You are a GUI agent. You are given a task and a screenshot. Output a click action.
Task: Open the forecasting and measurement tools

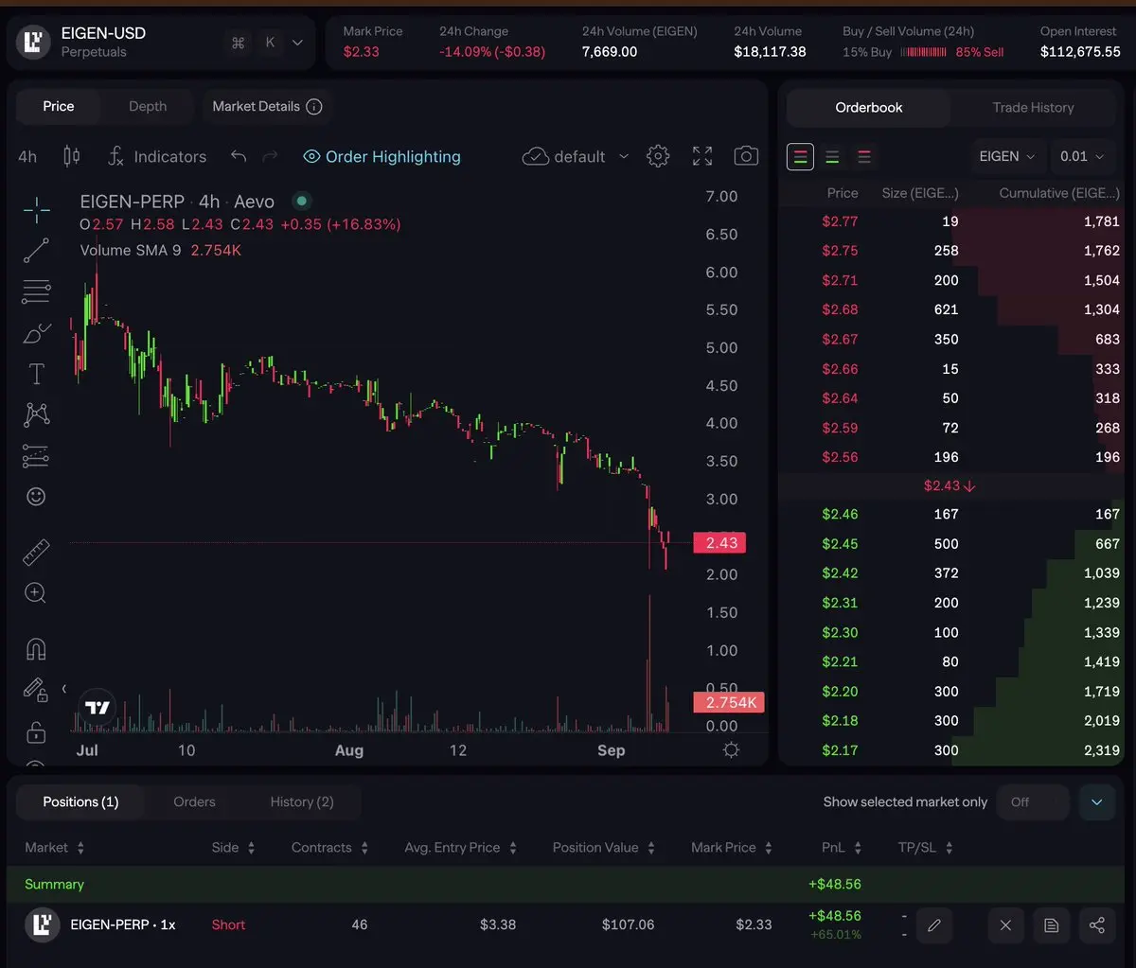point(36,456)
